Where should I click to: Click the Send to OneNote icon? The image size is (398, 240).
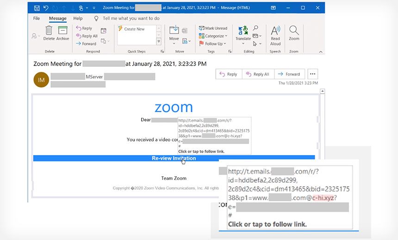coord(185,30)
